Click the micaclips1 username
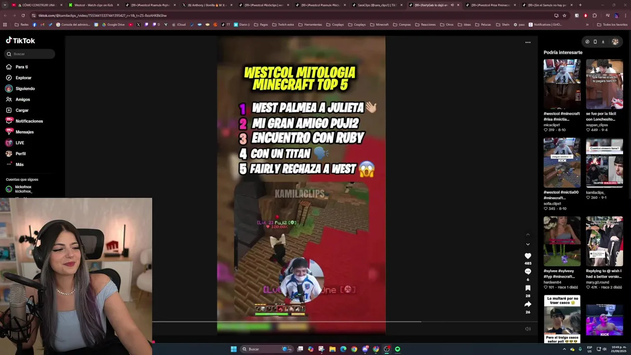Screen dimensions: 631x355 click(552, 125)
